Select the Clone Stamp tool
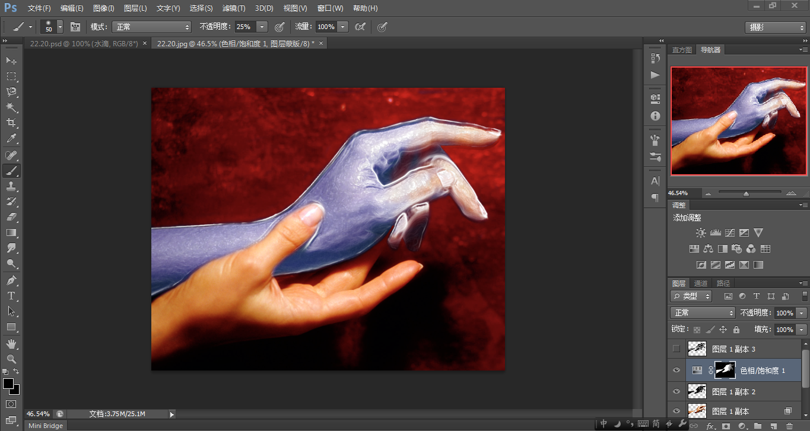Viewport: 810px width, 431px height. [11, 186]
